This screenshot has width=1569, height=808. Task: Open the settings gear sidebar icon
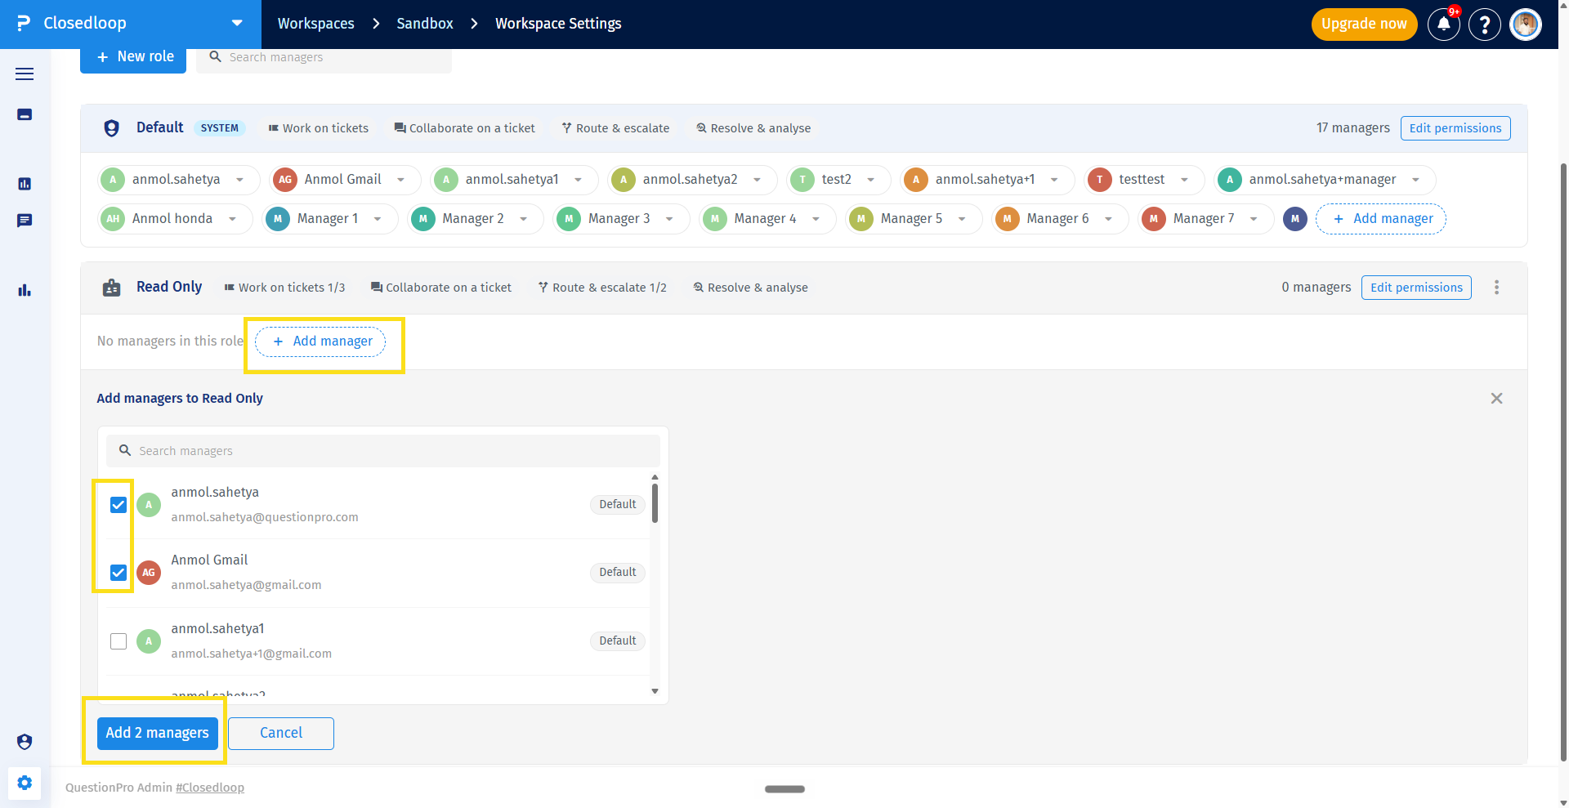tap(25, 783)
